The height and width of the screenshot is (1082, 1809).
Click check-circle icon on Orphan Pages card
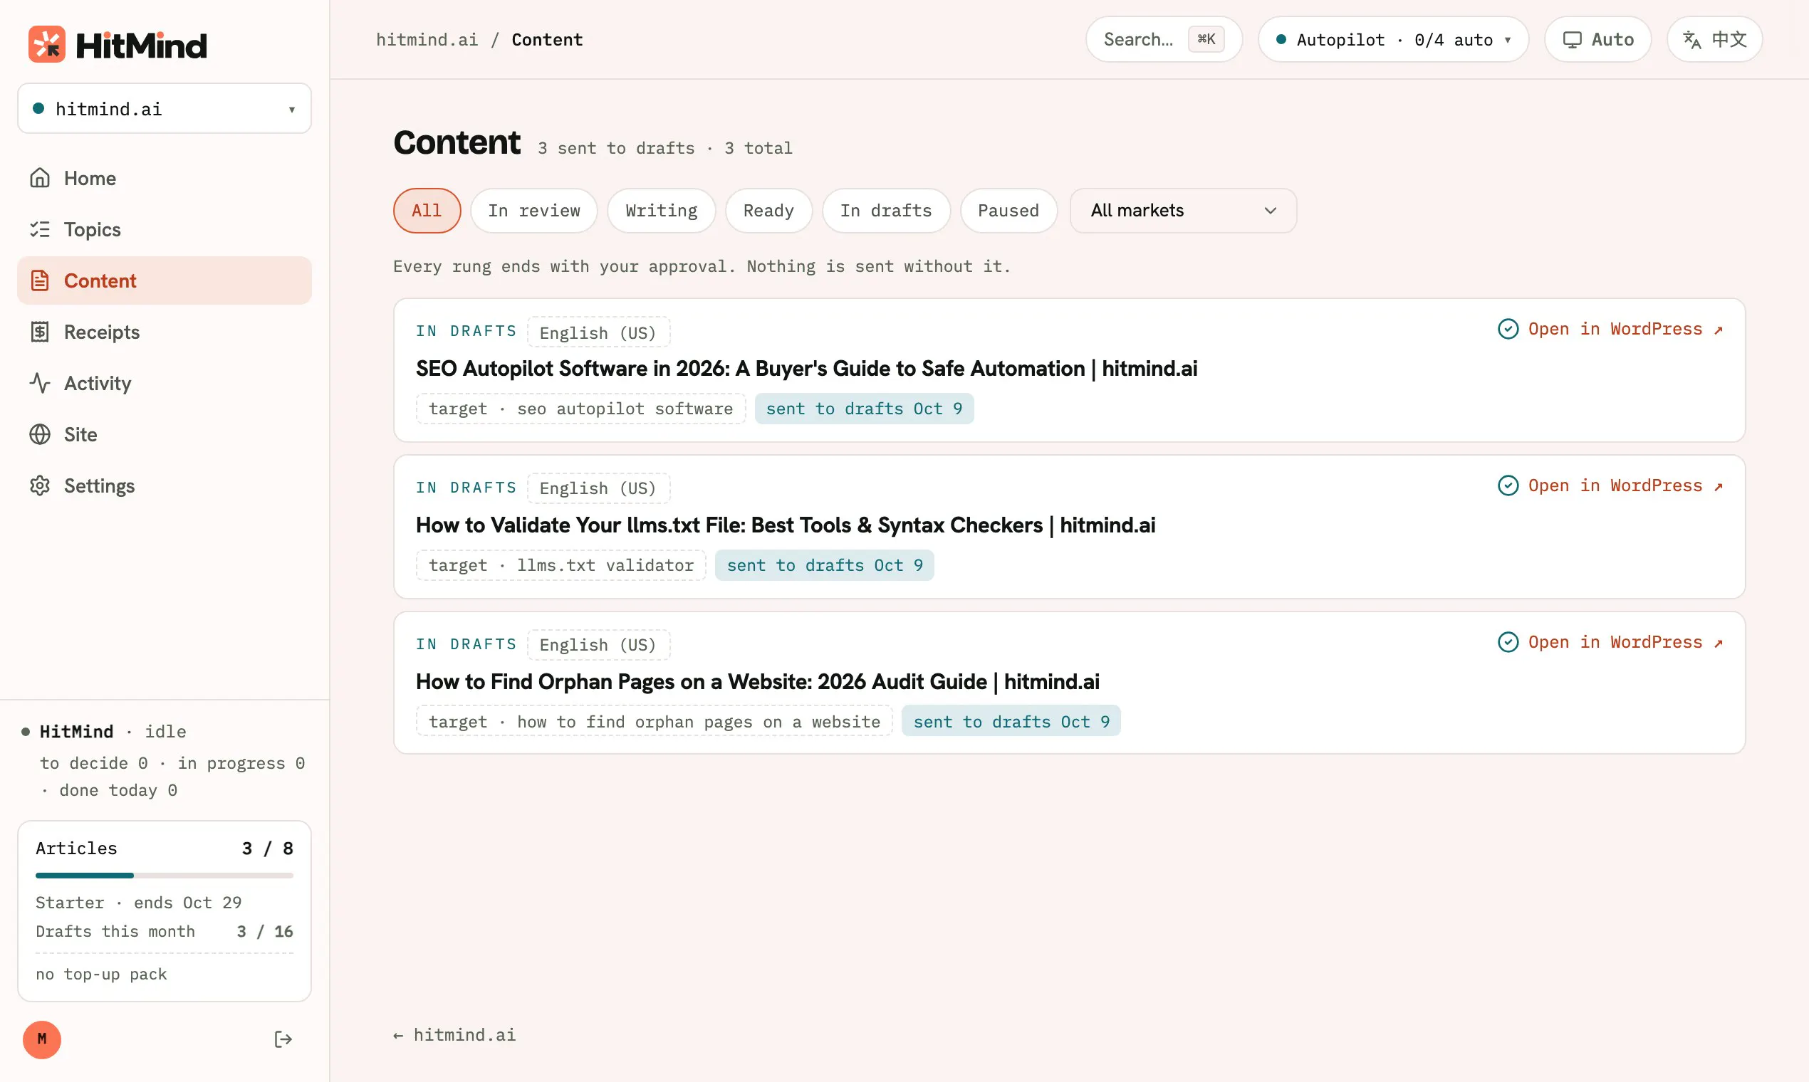coord(1508,642)
